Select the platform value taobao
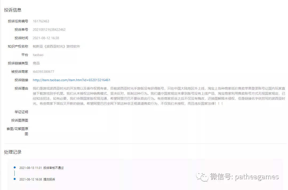 [x=38, y=55]
